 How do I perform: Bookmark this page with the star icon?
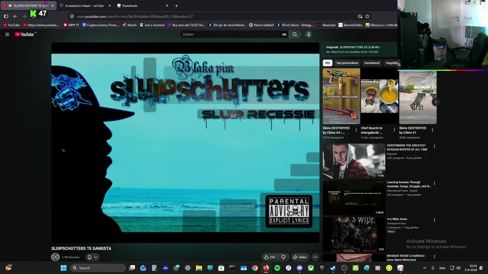coord(367,16)
